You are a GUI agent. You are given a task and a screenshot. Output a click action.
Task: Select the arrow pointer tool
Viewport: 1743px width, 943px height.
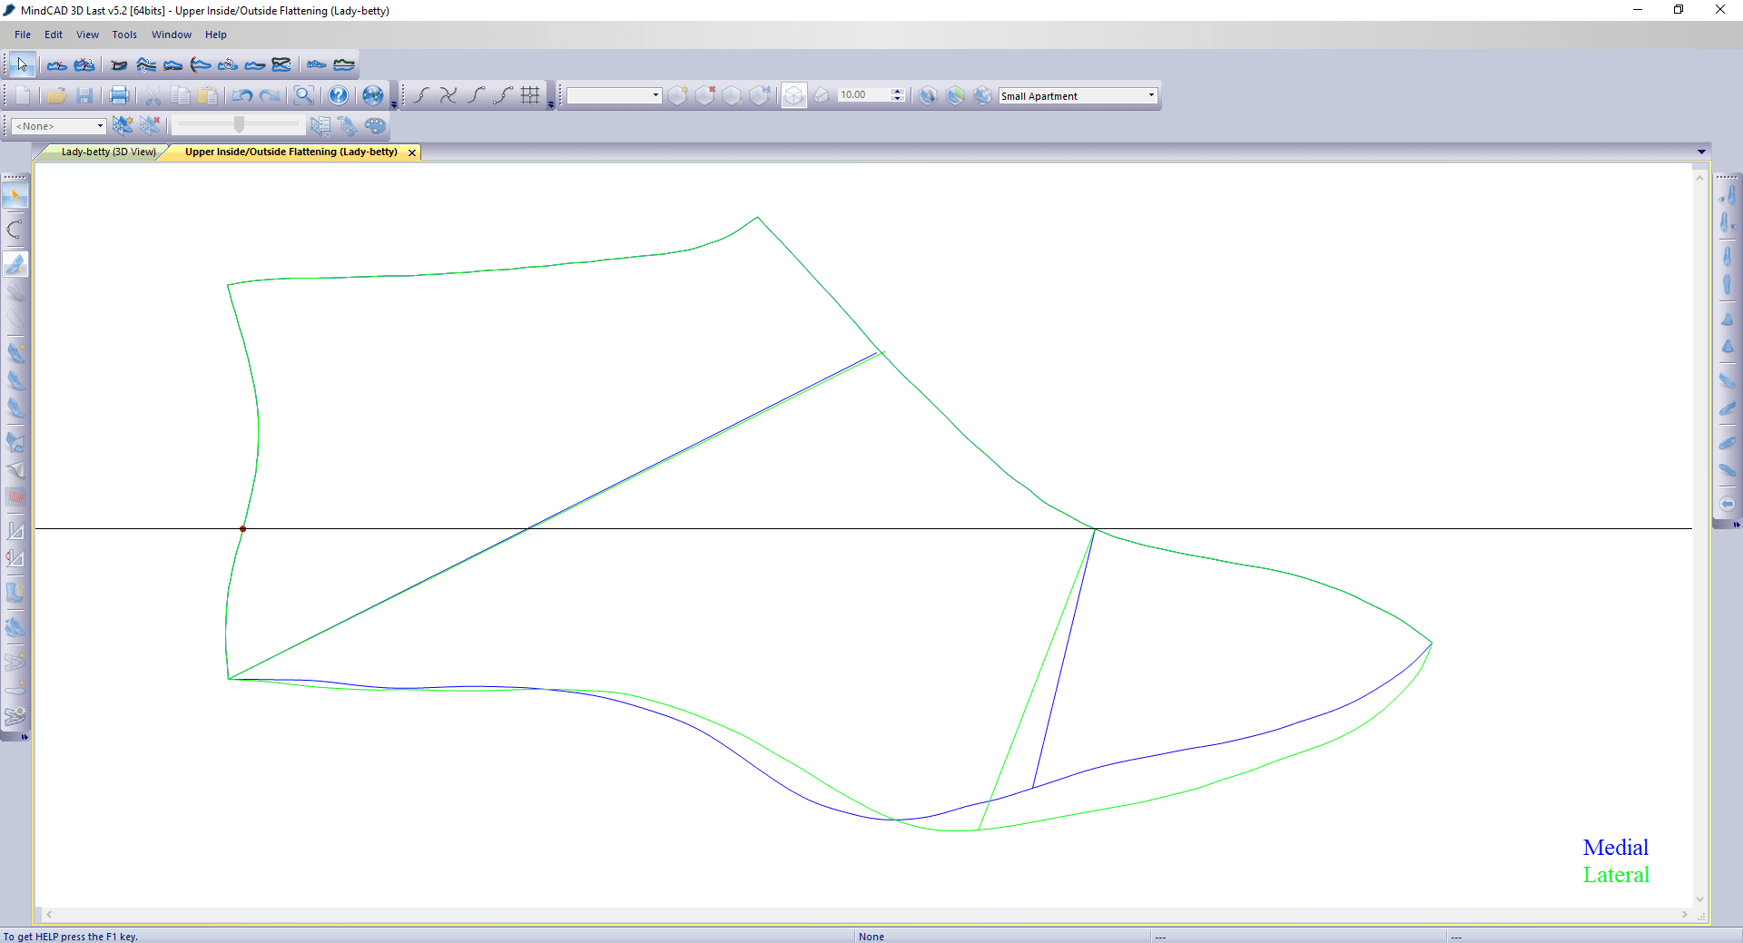[22, 64]
